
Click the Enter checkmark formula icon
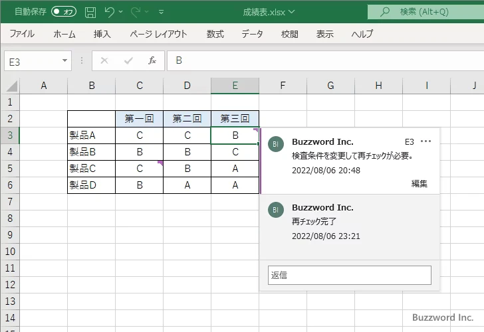(x=128, y=60)
